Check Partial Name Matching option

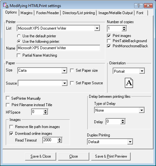19,55
